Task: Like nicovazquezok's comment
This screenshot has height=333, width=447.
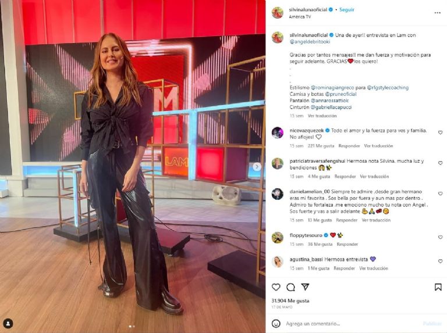Action: [x=440, y=133]
